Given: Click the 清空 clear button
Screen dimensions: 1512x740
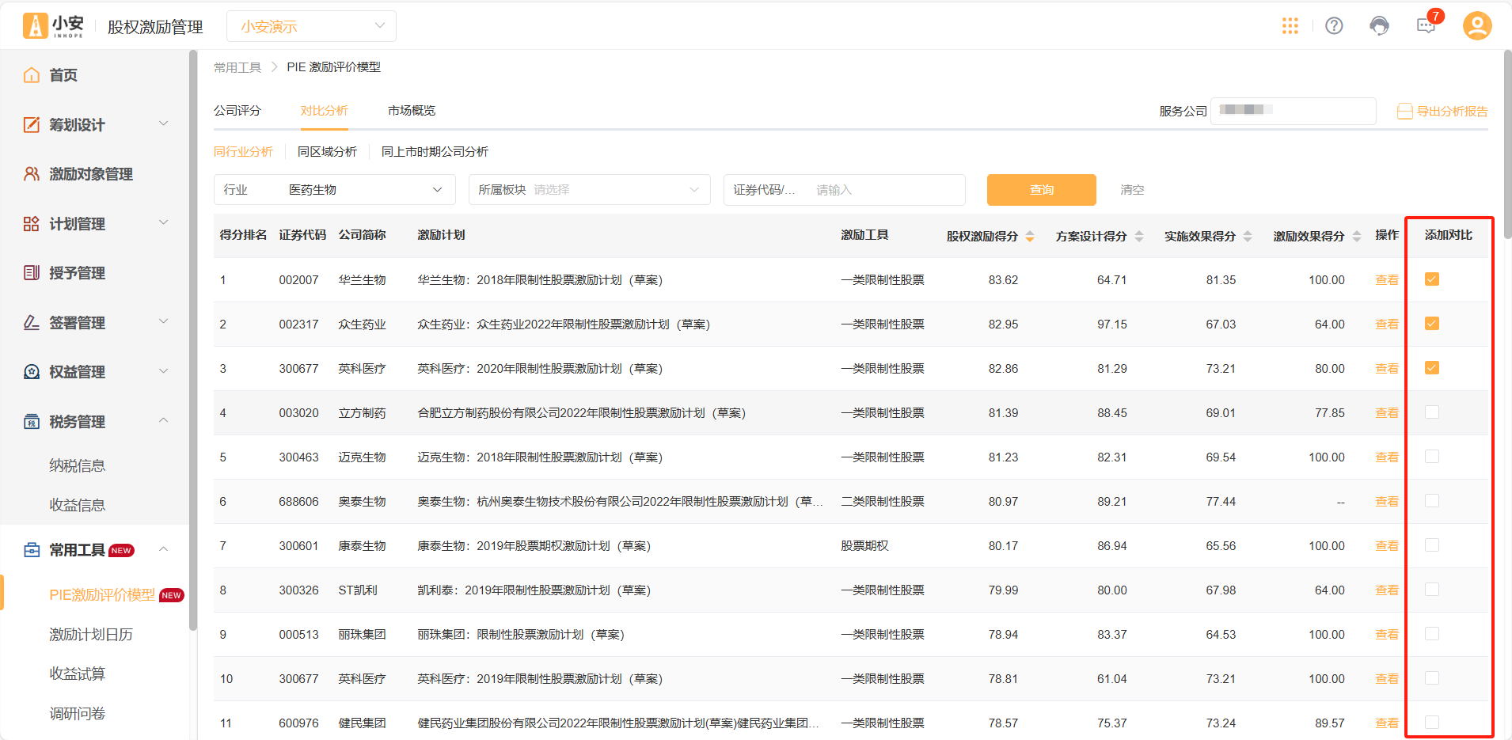Looking at the screenshot, I should (1132, 190).
